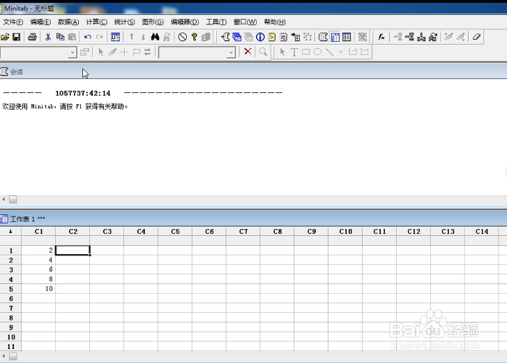Open the 图形(G) menu
The image size is (507, 363).
[x=153, y=22]
